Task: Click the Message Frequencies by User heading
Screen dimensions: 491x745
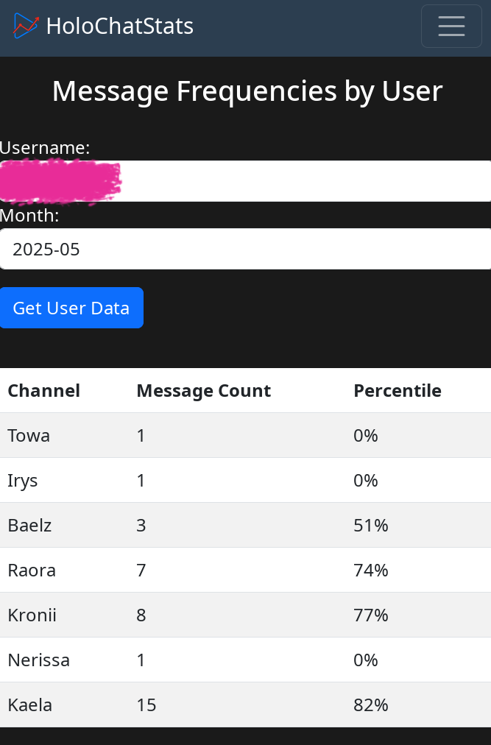Action: point(247,91)
